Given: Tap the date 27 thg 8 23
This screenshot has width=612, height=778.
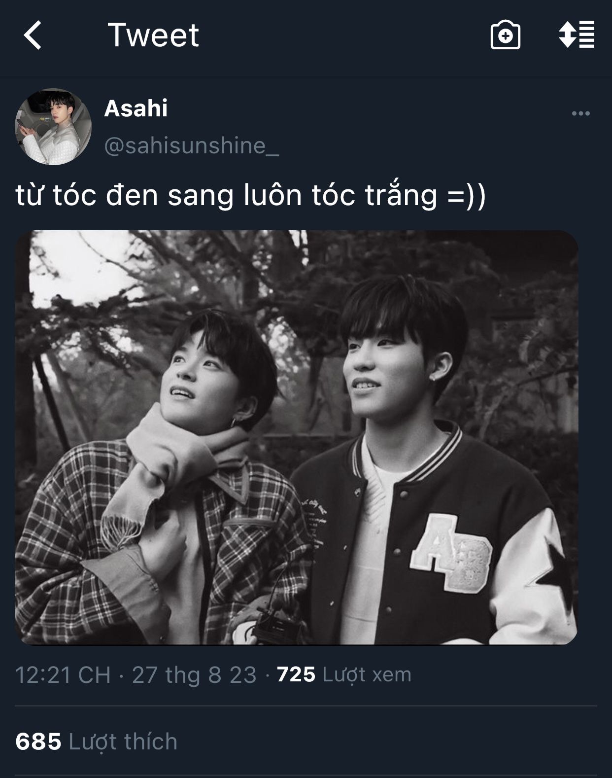Looking at the screenshot, I should coord(194,674).
